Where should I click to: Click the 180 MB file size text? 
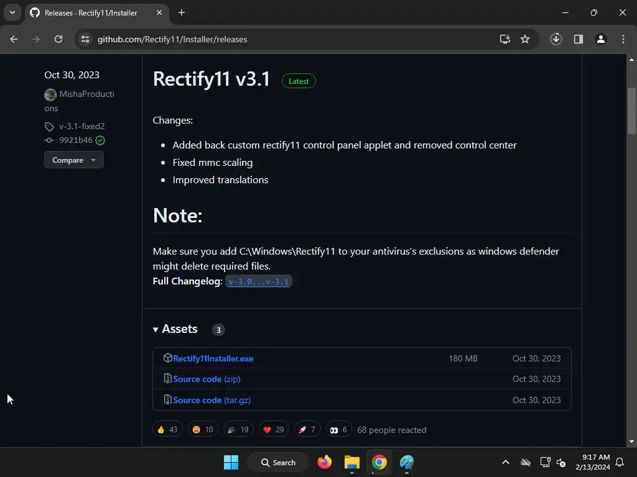tap(463, 358)
